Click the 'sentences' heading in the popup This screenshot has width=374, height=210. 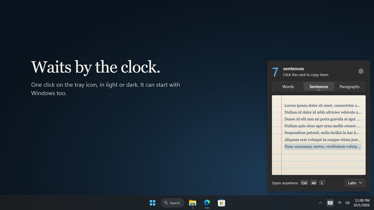click(294, 69)
